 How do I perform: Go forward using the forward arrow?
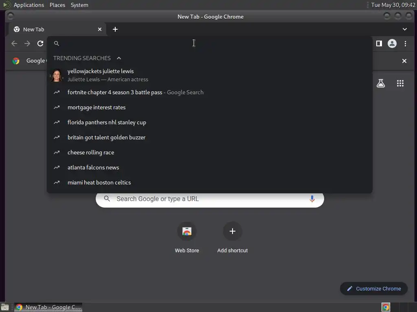pyautogui.click(x=27, y=43)
